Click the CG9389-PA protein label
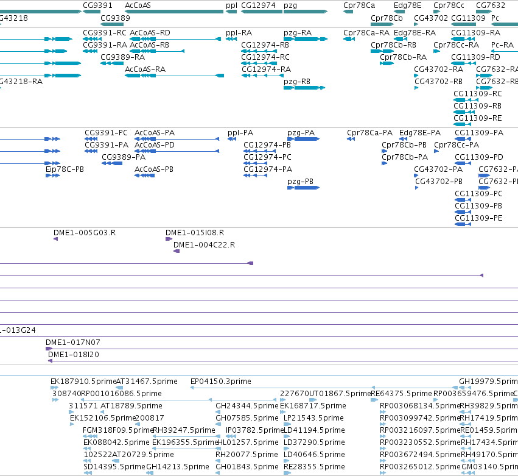 (124, 157)
